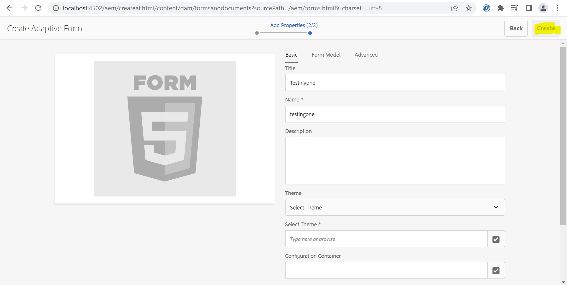
Task: Expand the Select Theme dropdown
Action: click(x=395, y=207)
